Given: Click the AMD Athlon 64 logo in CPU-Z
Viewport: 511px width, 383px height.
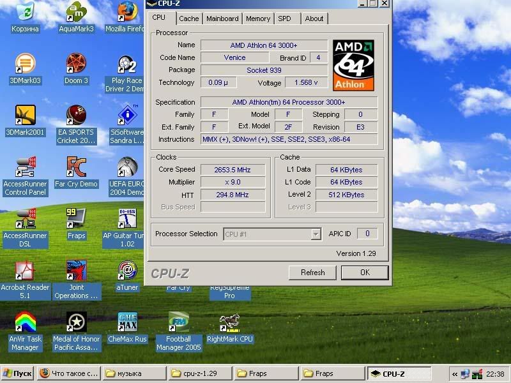Looking at the screenshot, I should coord(353,65).
